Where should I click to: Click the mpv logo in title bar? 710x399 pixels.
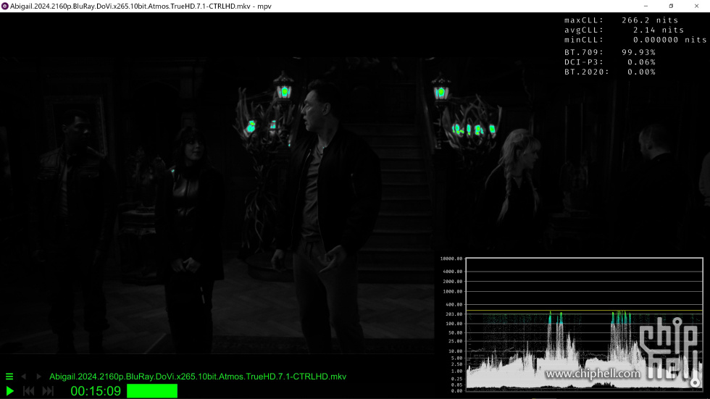[5, 6]
